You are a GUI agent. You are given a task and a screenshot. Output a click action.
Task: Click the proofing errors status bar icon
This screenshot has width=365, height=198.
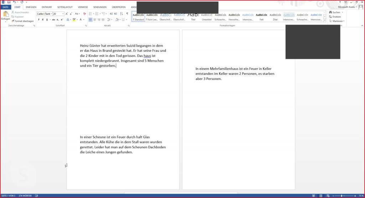coord(37,196)
